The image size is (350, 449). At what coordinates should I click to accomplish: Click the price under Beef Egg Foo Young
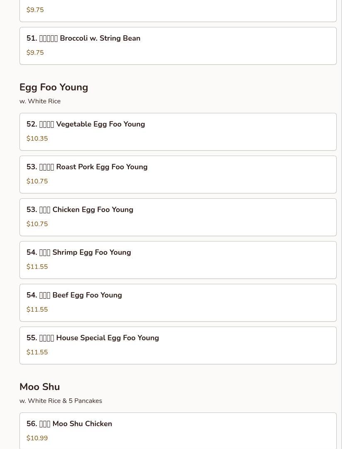coord(37,310)
